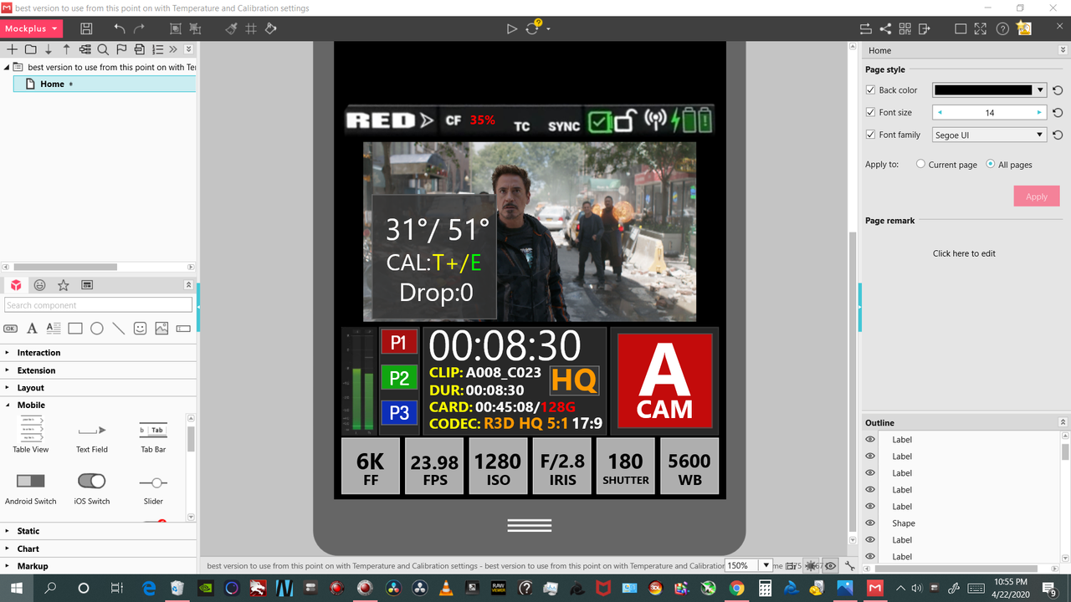Open the interaction swap-arrows icon

point(866,28)
